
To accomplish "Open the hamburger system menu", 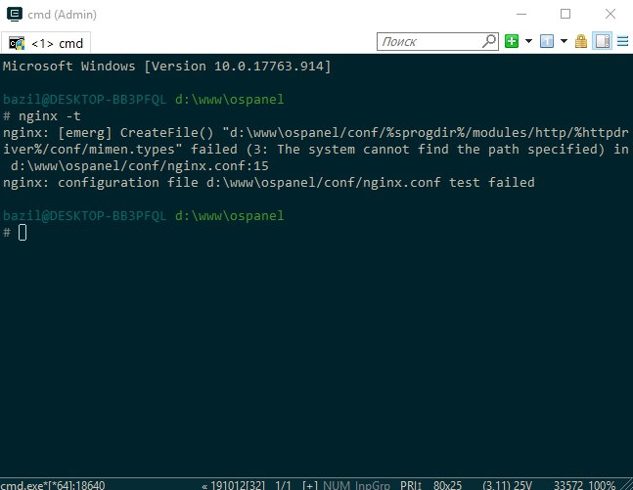I will [623, 41].
